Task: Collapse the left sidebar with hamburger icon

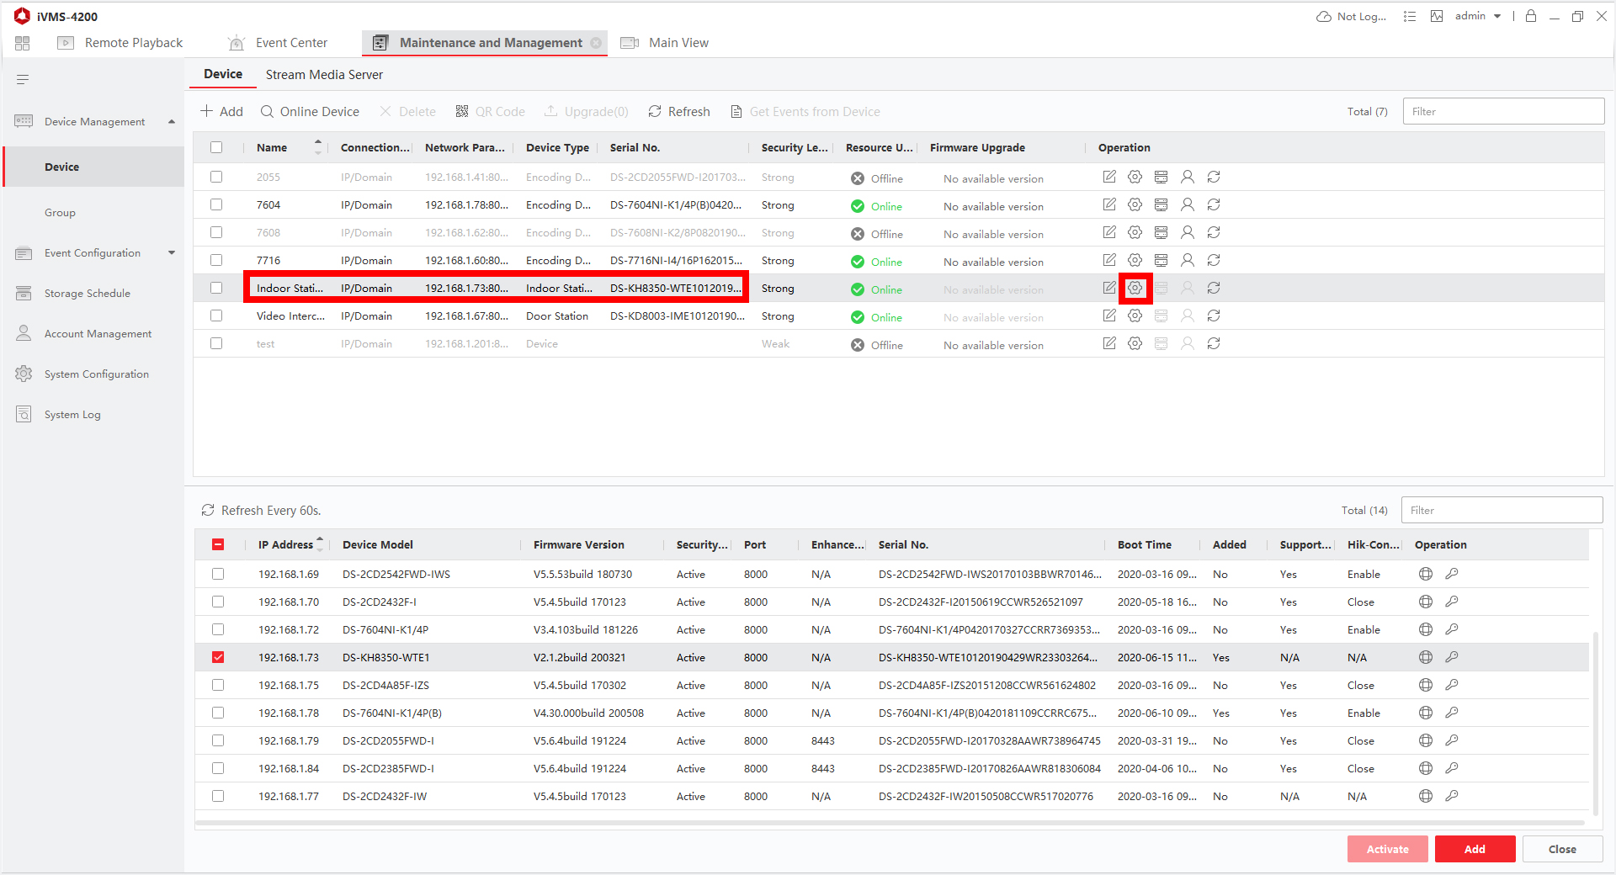Action: (23, 80)
